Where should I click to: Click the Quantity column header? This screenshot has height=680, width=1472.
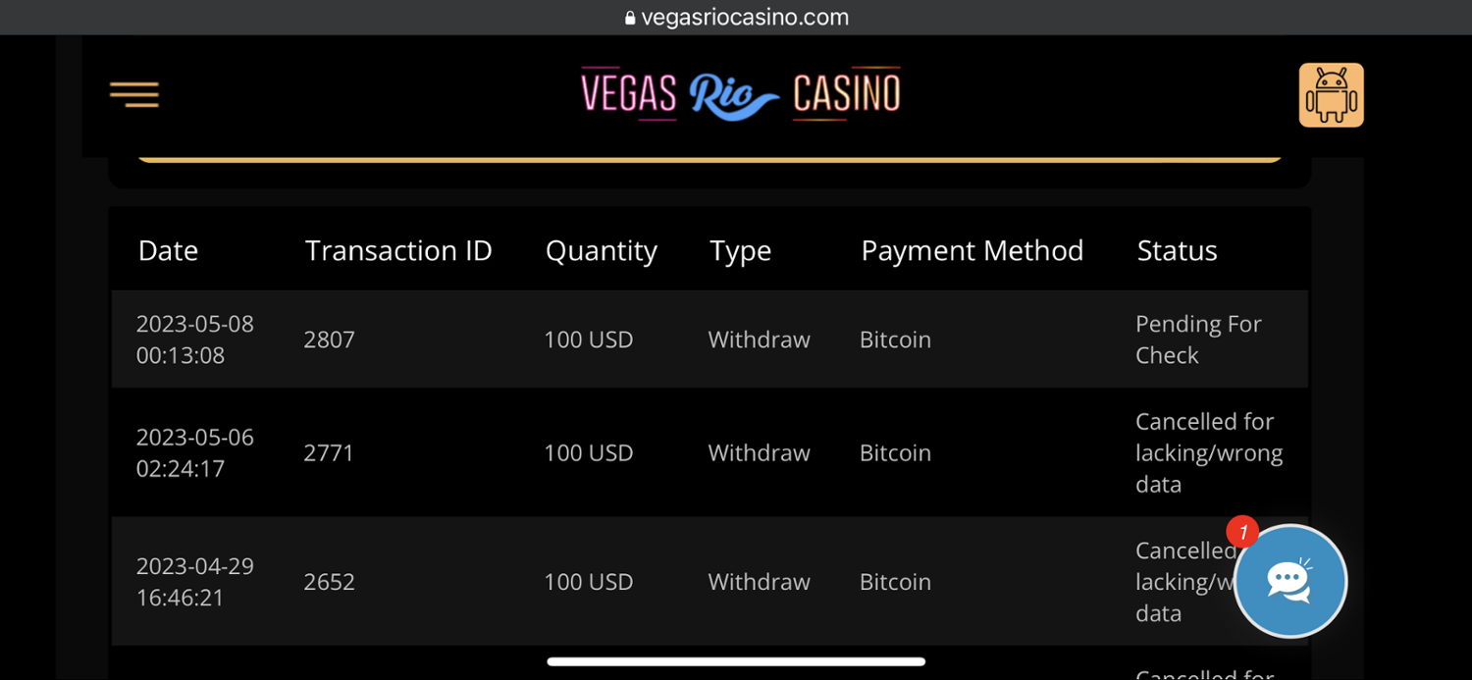point(601,251)
